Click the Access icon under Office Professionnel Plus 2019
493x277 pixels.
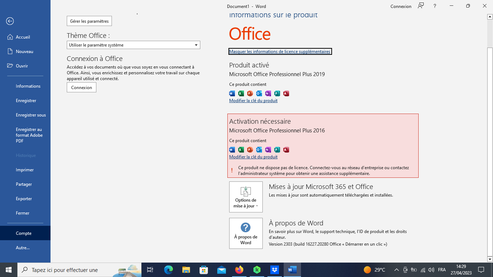tap(286, 93)
